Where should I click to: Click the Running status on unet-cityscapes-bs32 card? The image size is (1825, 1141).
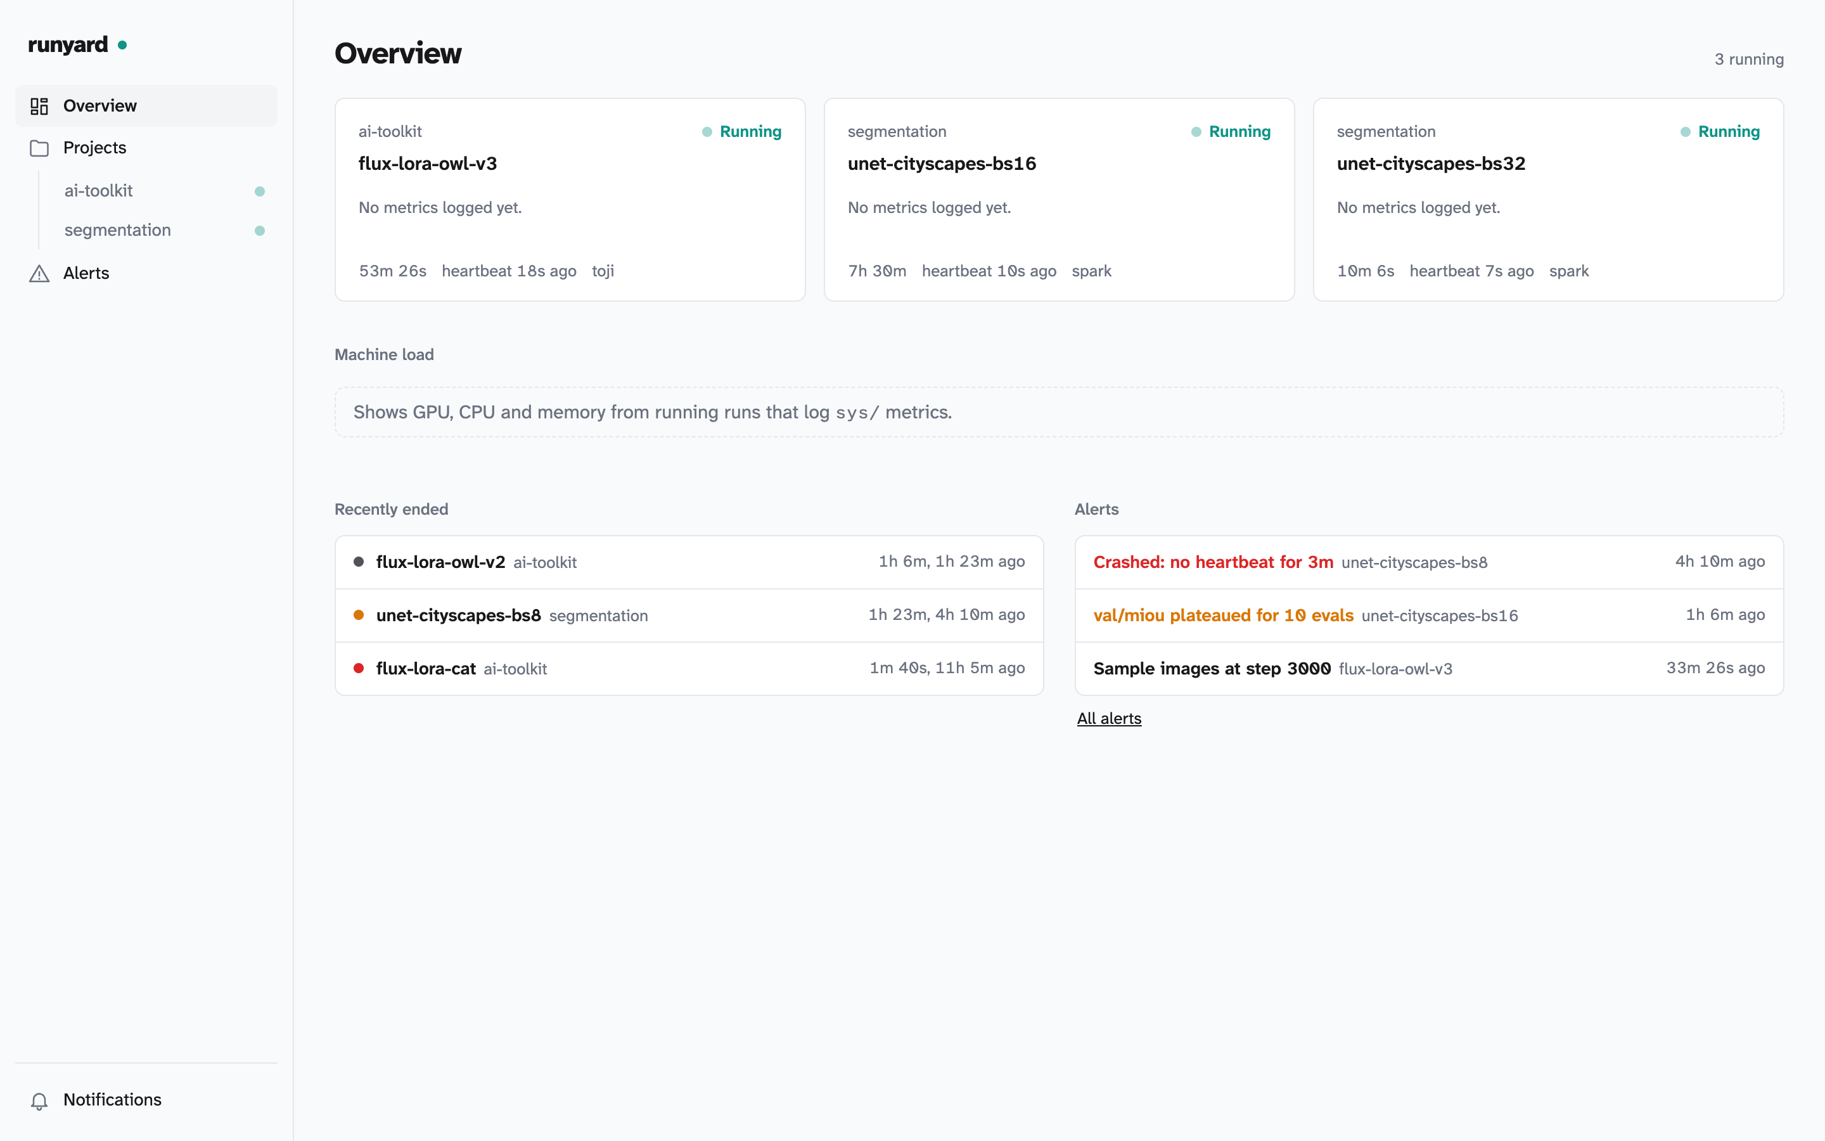click(1720, 131)
